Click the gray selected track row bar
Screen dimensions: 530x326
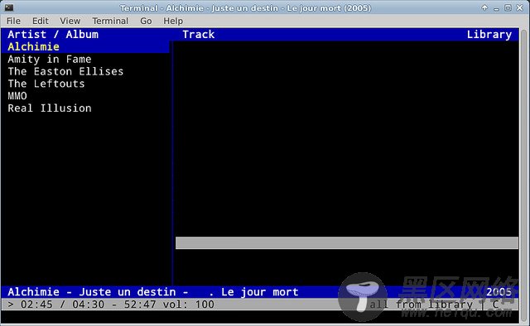click(347, 243)
